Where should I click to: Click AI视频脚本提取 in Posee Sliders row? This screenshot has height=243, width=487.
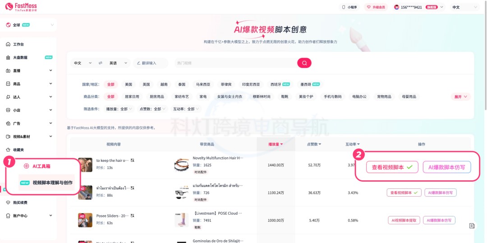click(404, 220)
